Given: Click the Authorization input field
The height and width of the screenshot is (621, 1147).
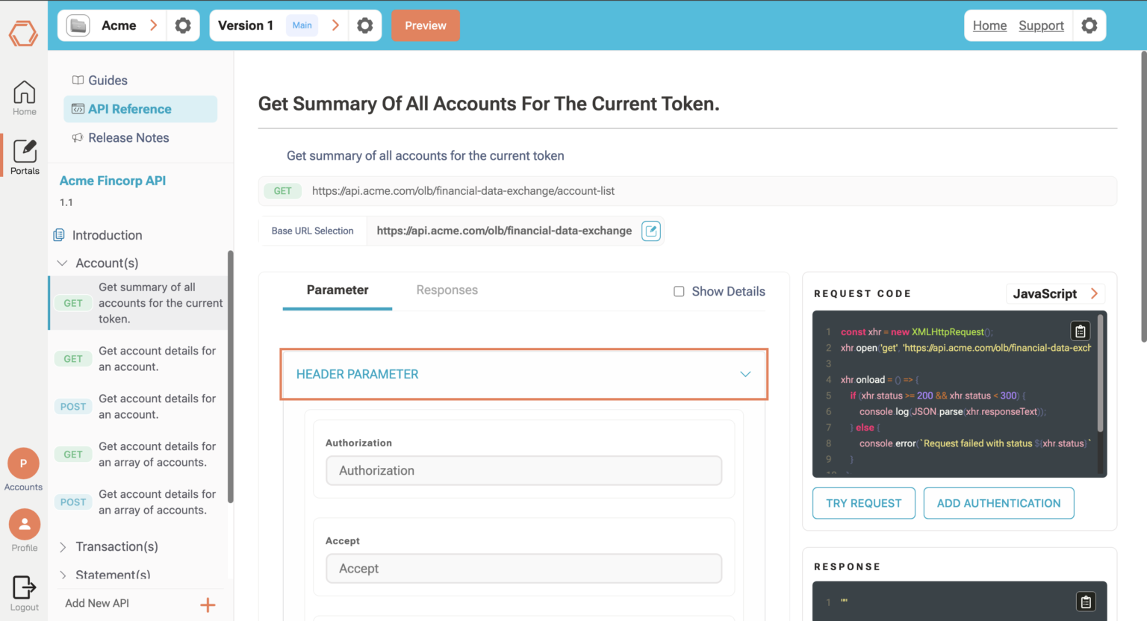Looking at the screenshot, I should coord(523,470).
